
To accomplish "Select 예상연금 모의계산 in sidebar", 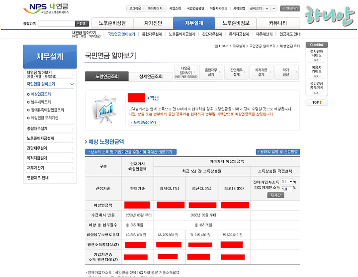I will pos(44,118).
